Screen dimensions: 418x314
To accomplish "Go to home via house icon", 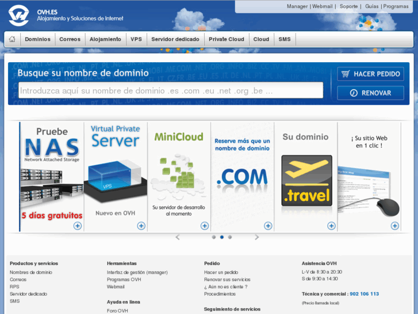I will coord(12,39).
